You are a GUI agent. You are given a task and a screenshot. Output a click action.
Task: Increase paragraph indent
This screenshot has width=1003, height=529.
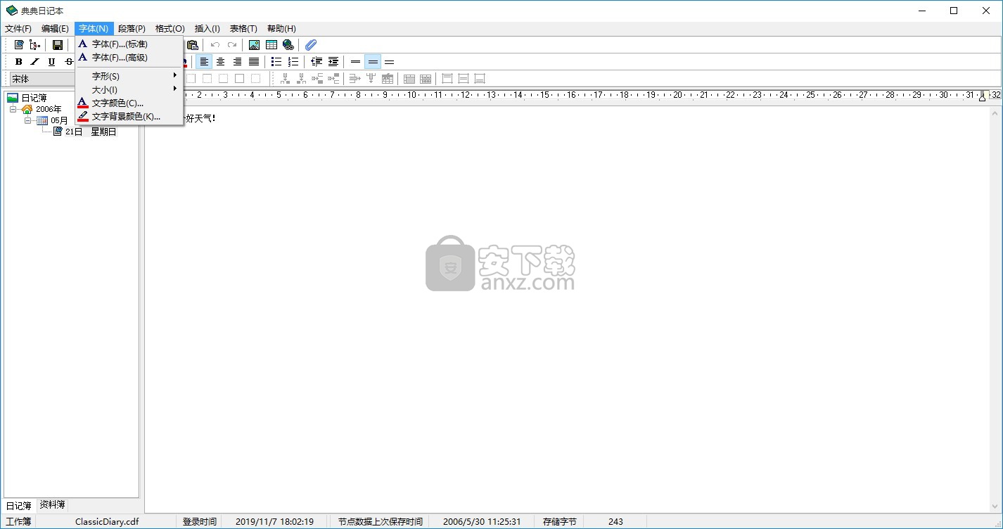[x=333, y=62]
